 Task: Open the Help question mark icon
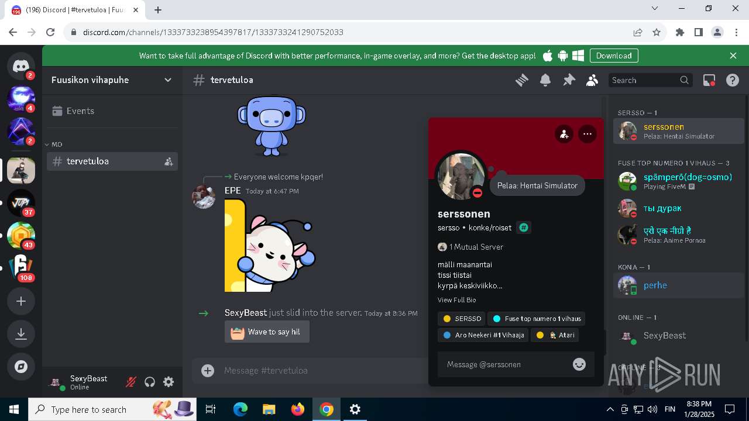coord(733,80)
